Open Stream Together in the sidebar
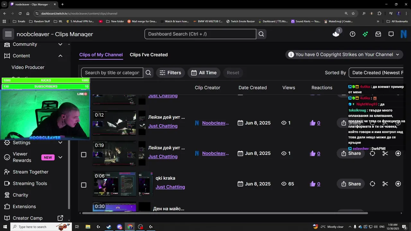 tap(31, 172)
